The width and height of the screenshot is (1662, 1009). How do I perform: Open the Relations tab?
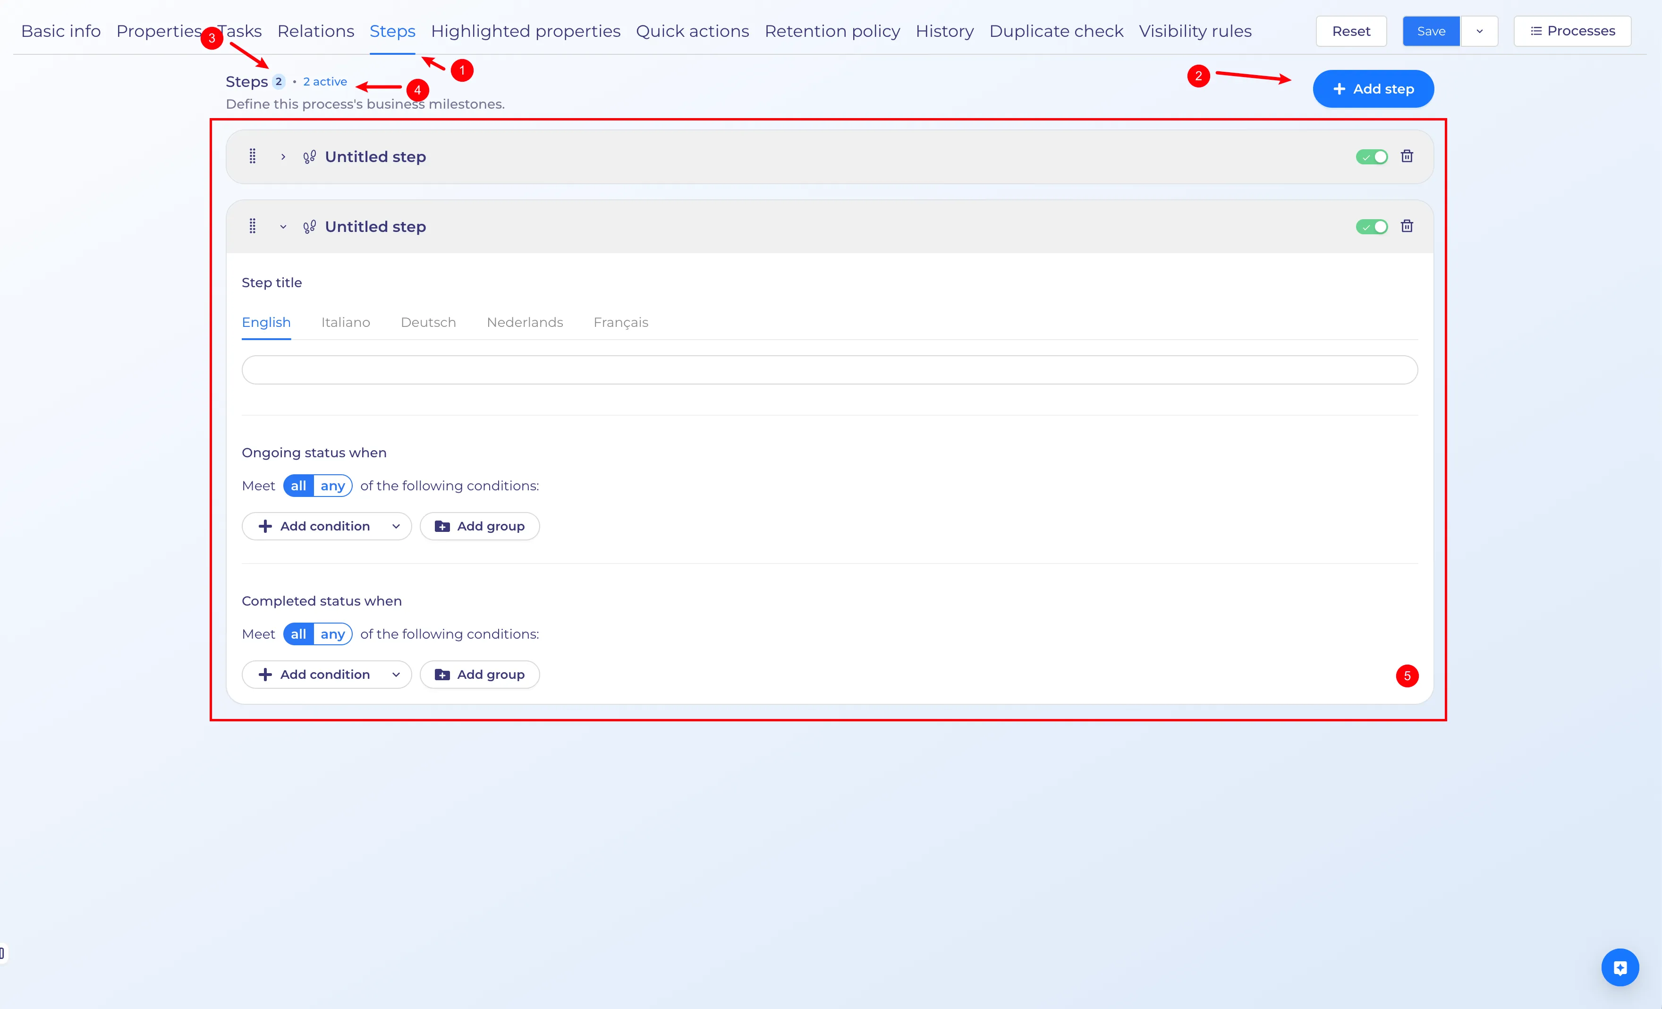tap(316, 31)
